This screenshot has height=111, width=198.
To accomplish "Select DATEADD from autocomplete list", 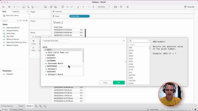I will (51, 55).
